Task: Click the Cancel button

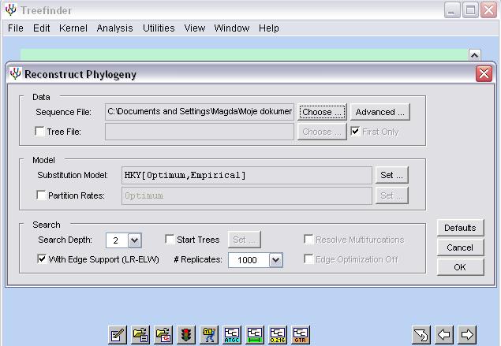Action: (460, 247)
